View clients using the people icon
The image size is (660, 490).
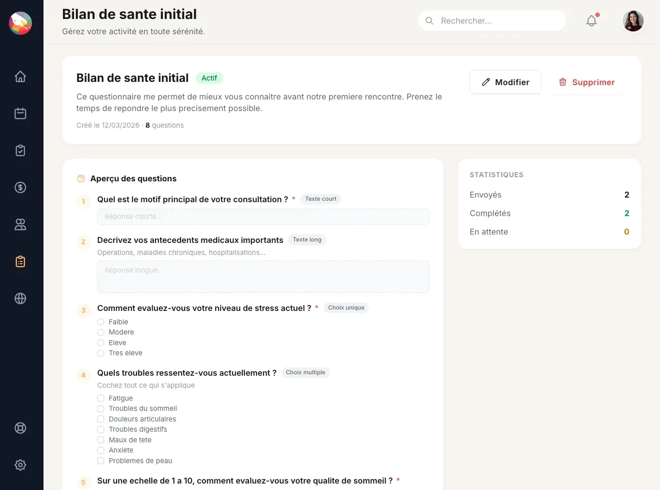pyautogui.click(x=20, y=224)
